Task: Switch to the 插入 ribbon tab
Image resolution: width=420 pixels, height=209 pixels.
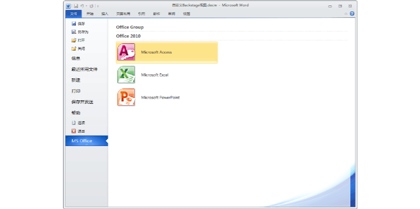Action: 104,14
